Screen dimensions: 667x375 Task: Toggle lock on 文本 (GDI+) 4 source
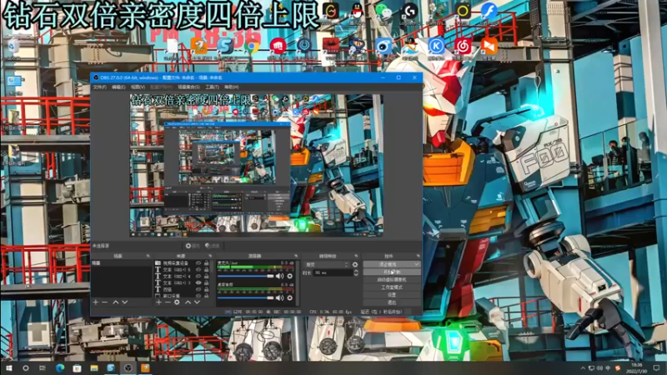206,277
